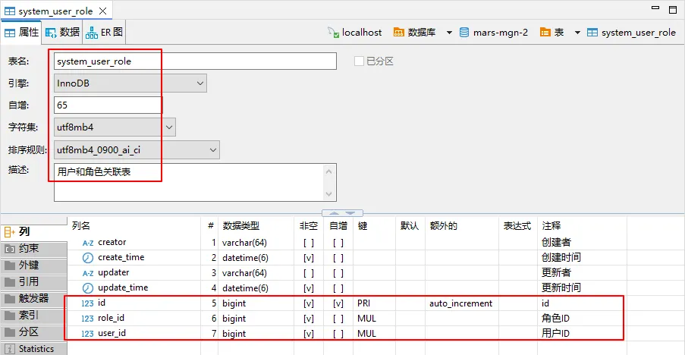Click the numeric 123 icon for id
The image size is (685, 355).
[88, 303]
